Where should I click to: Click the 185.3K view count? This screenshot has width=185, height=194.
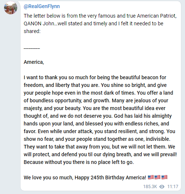coord(150,186)
